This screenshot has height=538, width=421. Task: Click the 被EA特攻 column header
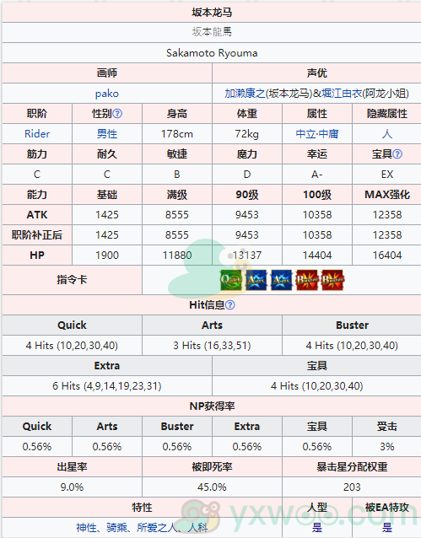[387, 508]
